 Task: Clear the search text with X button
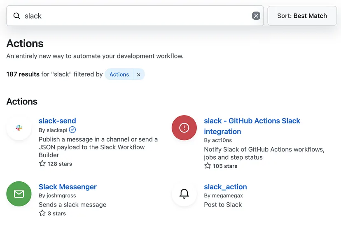point(256,16)
